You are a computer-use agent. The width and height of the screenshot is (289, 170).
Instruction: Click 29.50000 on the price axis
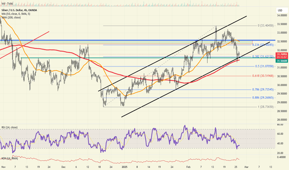click(x=282, y=94)
